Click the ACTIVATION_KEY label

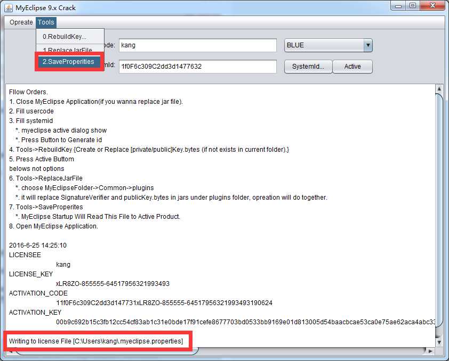pyautogui.click(x=35, y=313)
